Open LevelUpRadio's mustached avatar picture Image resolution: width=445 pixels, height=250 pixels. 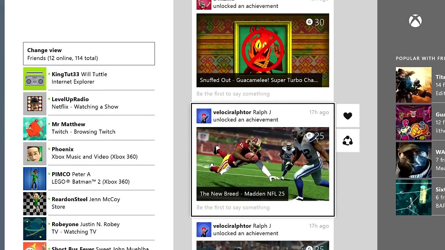pyautogui.click(x=35, y=104)
